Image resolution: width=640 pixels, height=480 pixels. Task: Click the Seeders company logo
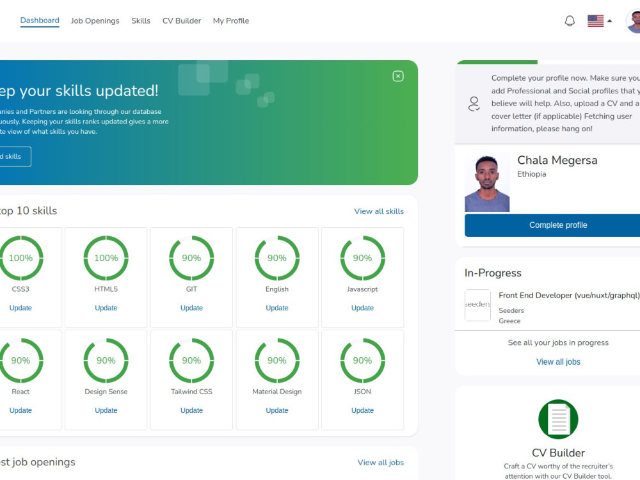(x=477, y=305)
